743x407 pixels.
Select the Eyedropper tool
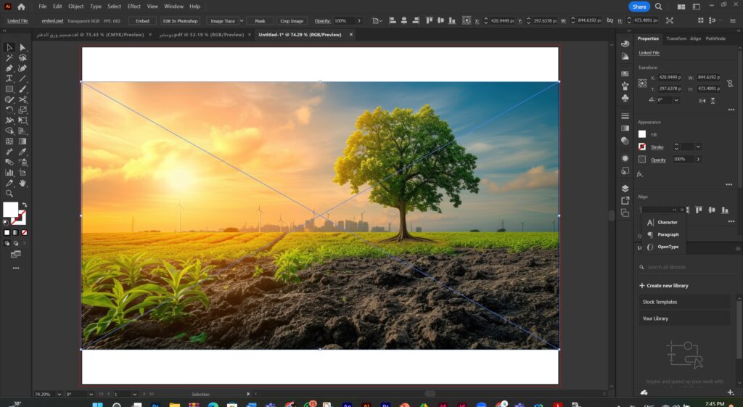point(22,152)
